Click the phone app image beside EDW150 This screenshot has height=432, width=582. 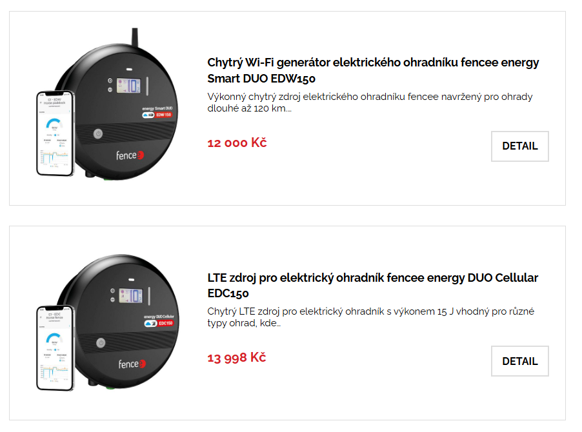click(55, 132)
